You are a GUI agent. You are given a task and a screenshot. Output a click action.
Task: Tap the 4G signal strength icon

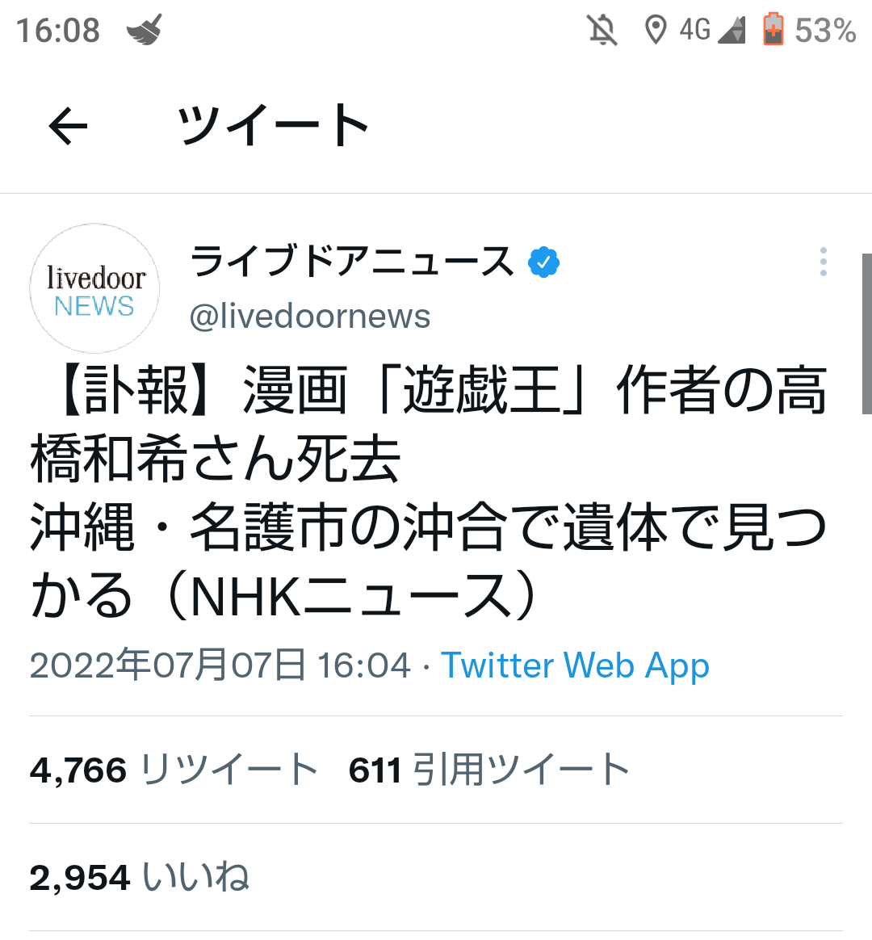[x=712, y=31]
